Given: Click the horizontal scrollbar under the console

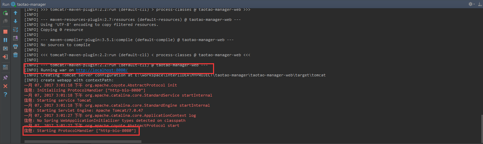Looking at the screenshot, I should (x=83, y=142).
